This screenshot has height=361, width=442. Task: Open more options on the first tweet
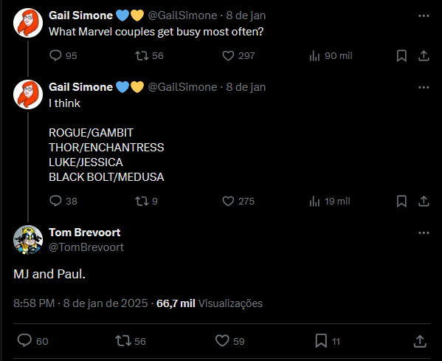tap(424, 16)
